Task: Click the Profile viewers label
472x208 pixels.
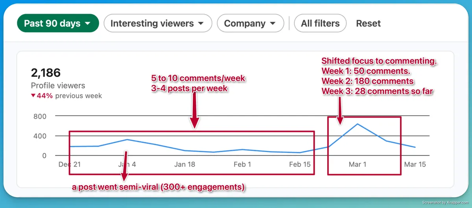Action: [x=58, y=85]
